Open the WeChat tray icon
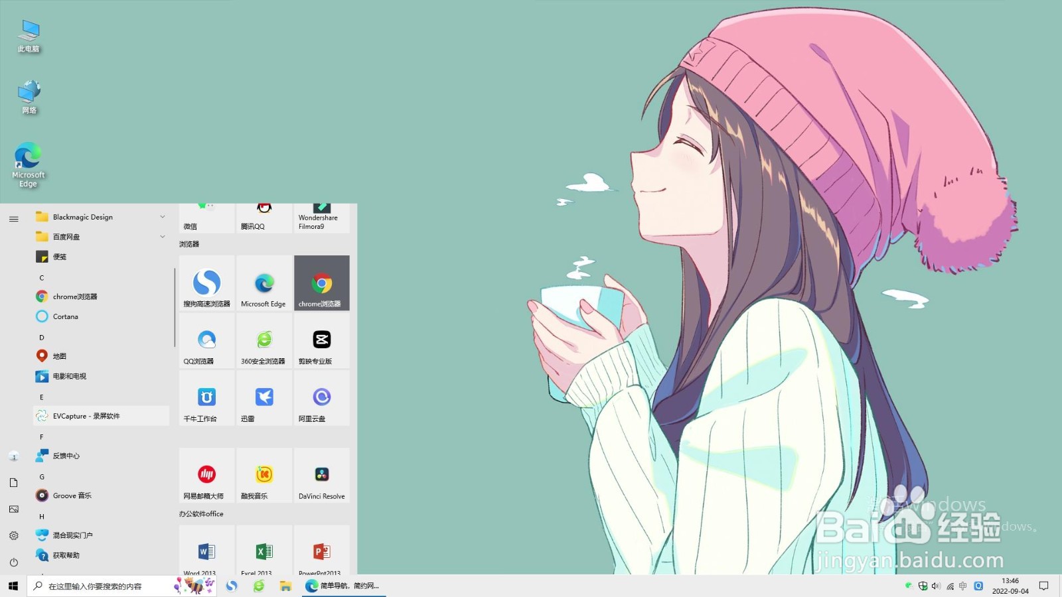The height and width of the screenshot is (597, 1062). point(909,586)
